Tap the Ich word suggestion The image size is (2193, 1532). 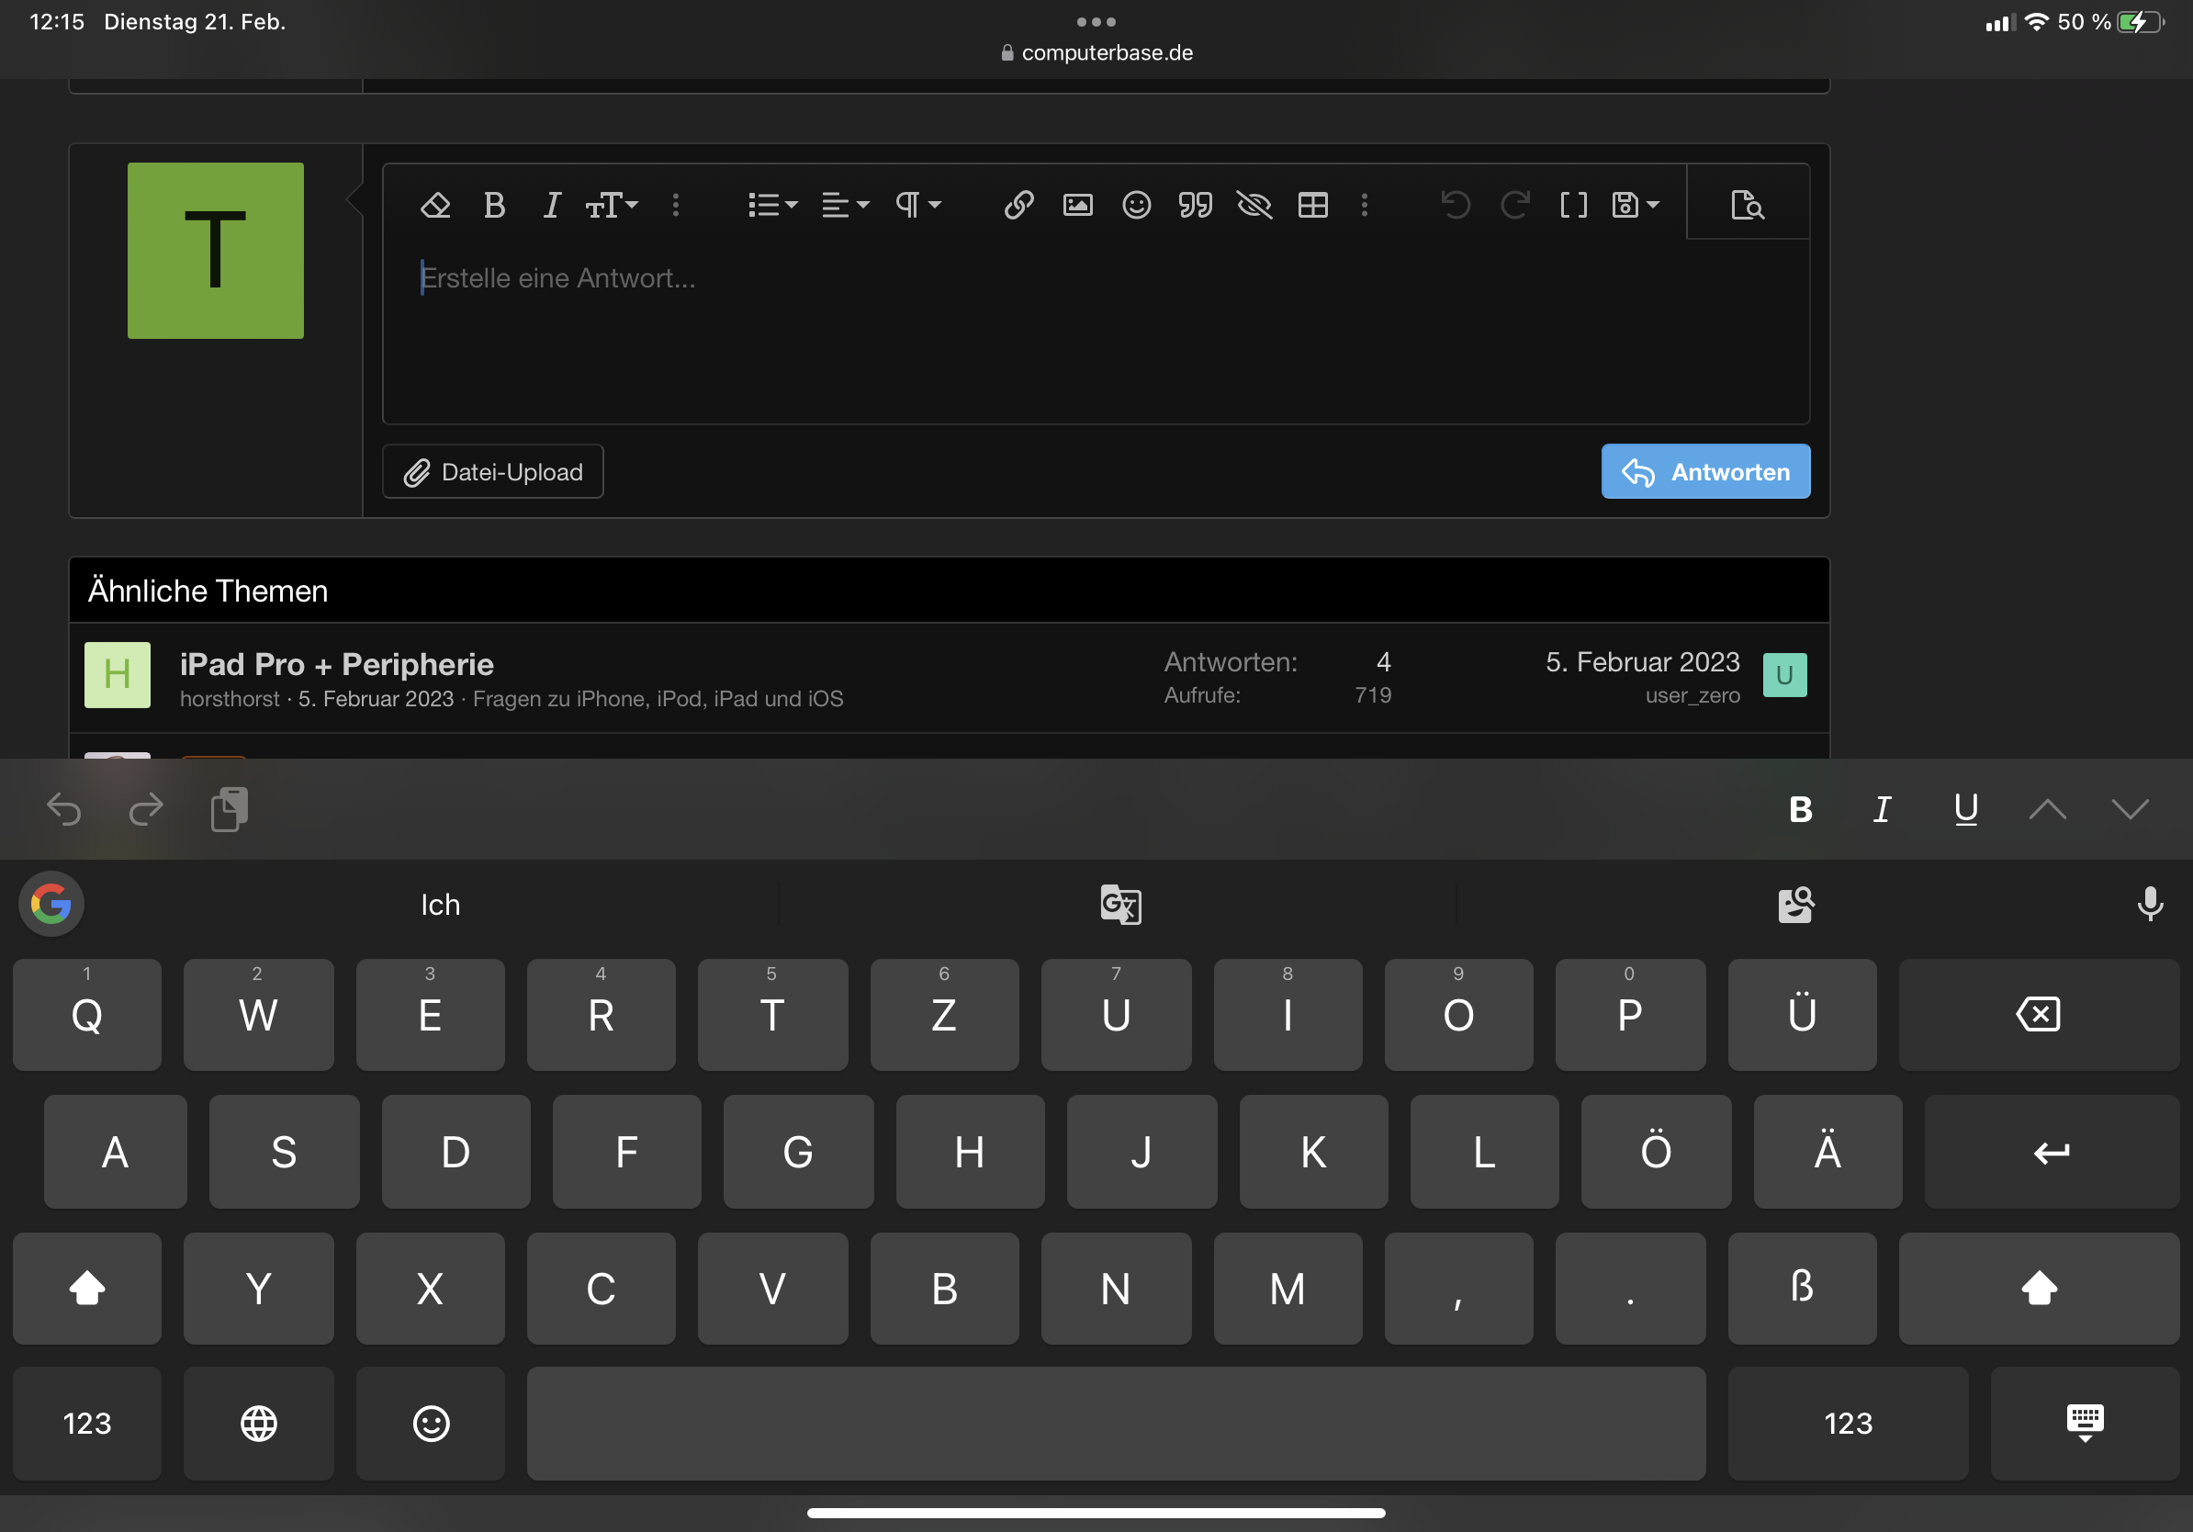click(440, 905)
